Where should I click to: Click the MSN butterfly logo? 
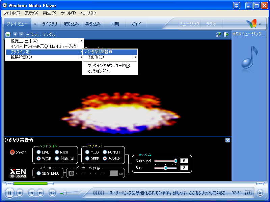251,24
